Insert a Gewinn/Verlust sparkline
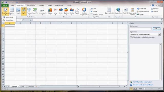164x92 pixels. click(97, 14)
